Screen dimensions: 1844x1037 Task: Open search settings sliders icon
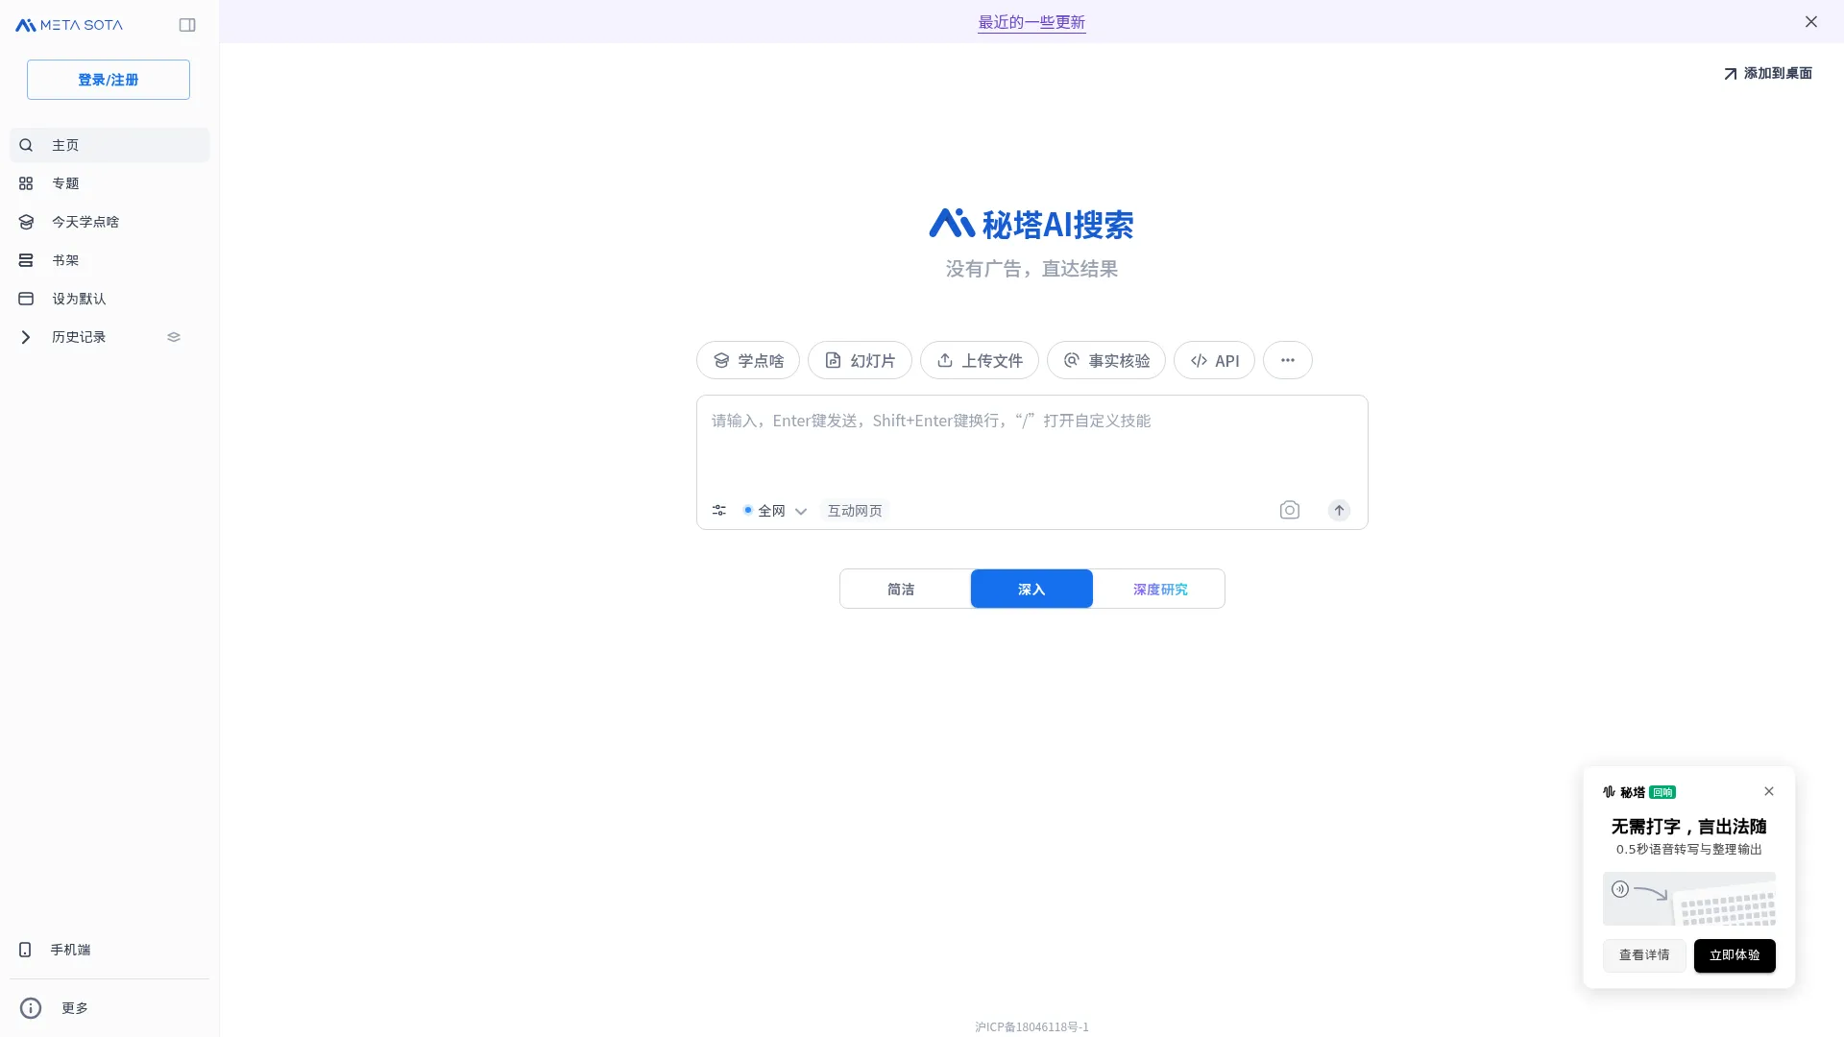(719, 511)
